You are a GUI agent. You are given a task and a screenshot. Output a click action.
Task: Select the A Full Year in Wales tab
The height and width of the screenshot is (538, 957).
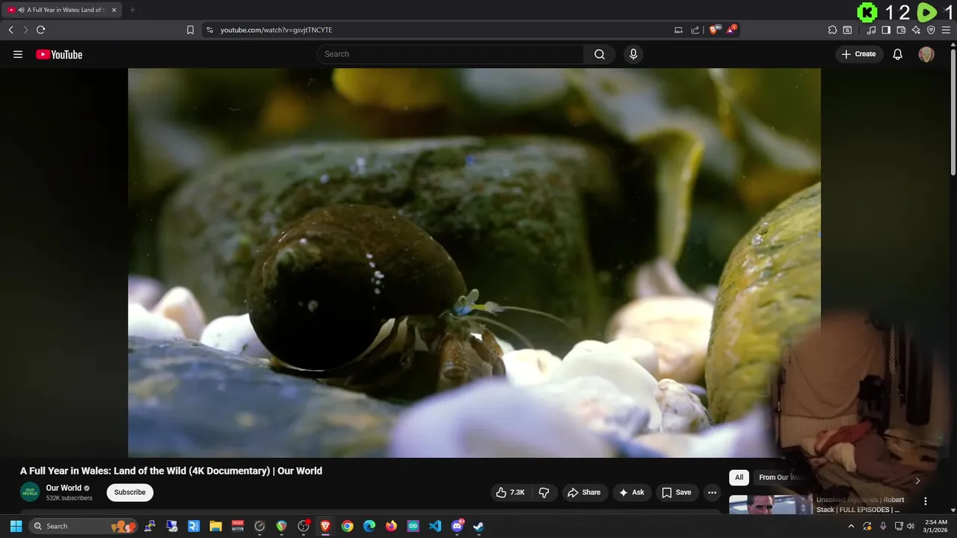(x=63, y=10)
